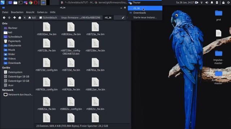Click the screen recording tray indicator
This screenshot has height=129, width=231.
pyautogui.click(x=196, y=3)
